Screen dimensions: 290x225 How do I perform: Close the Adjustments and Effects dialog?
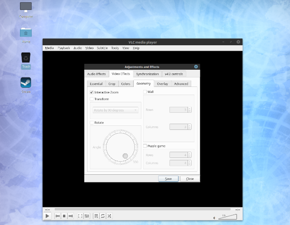coord(196,67)
